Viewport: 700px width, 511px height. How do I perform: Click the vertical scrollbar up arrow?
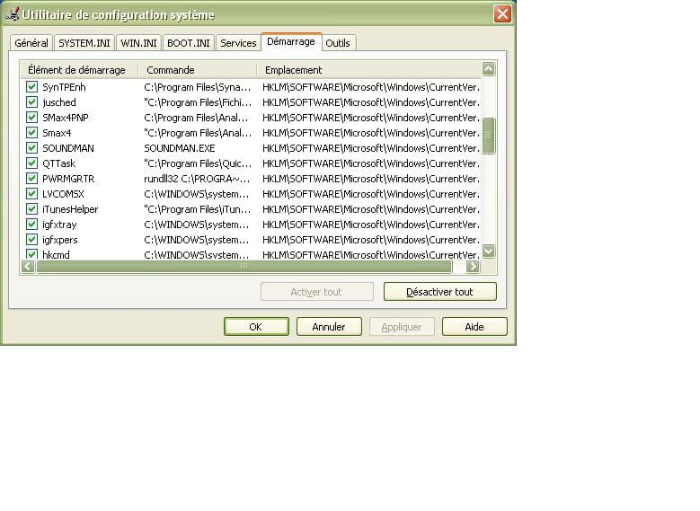coord(489,69)
